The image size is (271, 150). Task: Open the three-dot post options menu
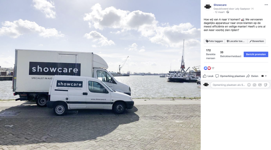tap(266, 5)
